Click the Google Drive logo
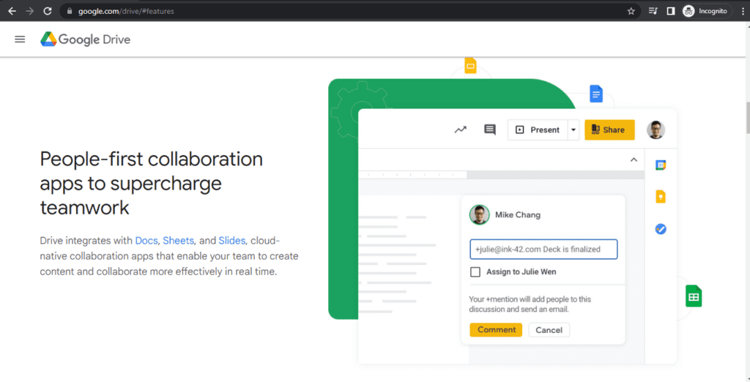 tap(85, 40)
